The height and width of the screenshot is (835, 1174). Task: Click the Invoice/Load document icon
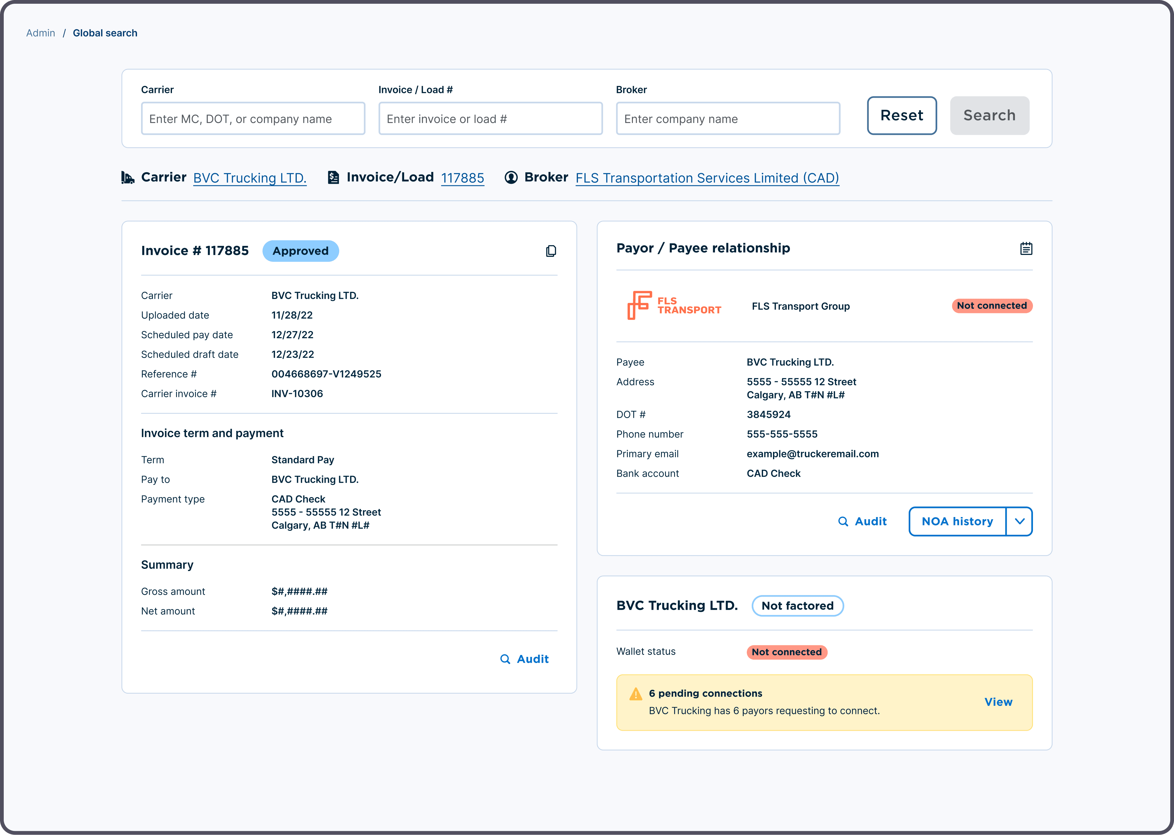pyautogui.click(x=333, y=177)
